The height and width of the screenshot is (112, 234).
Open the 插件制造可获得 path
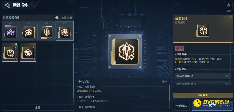(202, 84)
